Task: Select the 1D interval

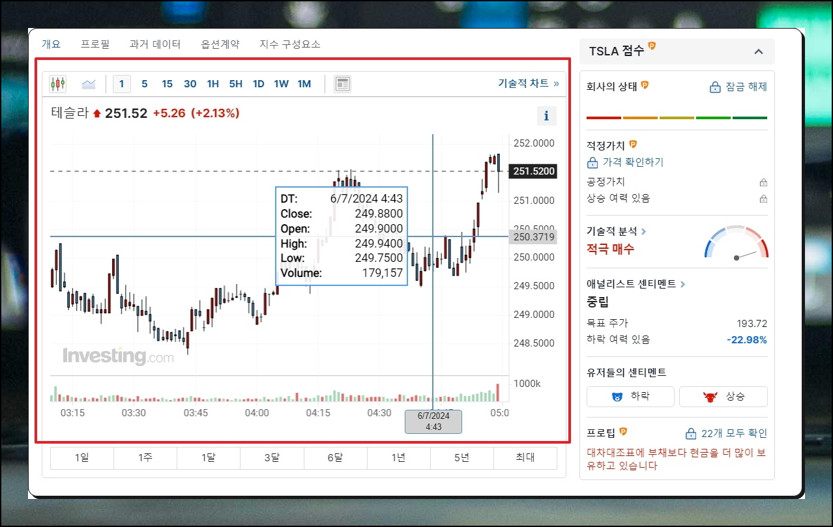Action: 259,83
